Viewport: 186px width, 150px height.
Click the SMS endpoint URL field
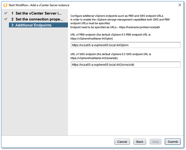(x=126, y=65)
